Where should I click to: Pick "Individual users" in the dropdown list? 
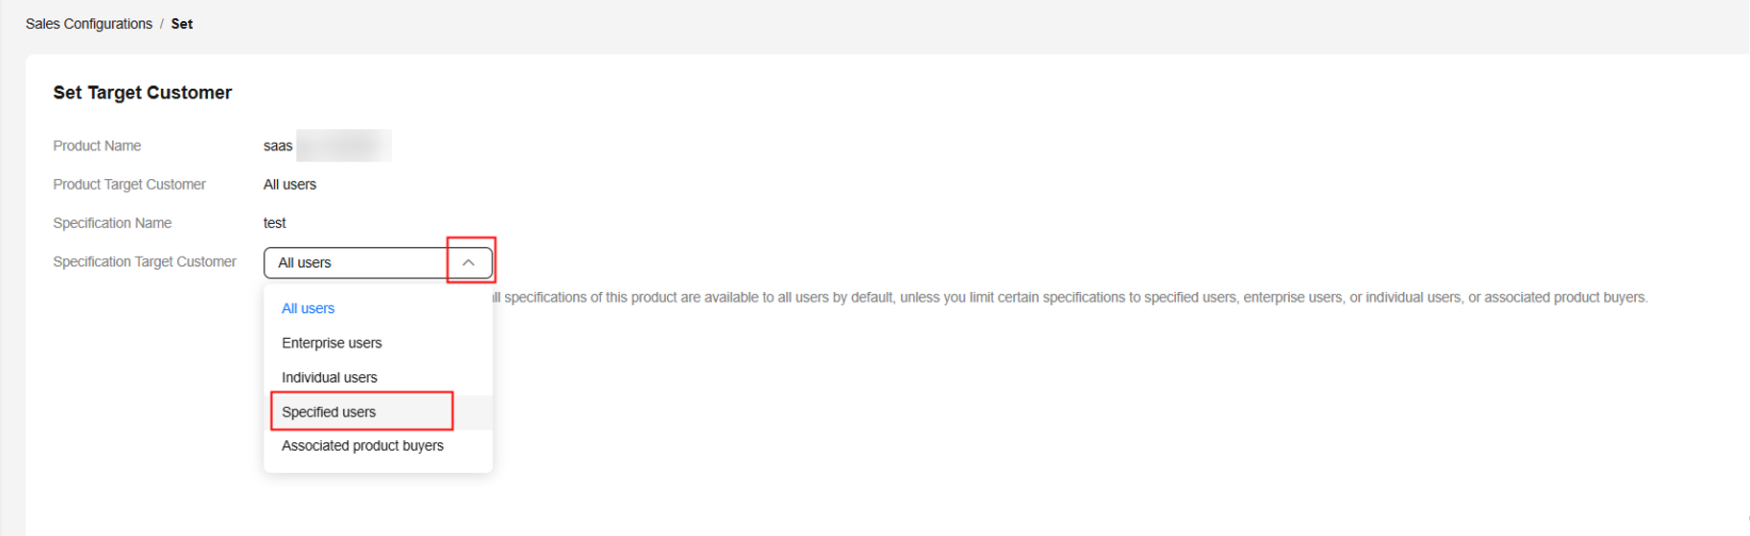330,377
